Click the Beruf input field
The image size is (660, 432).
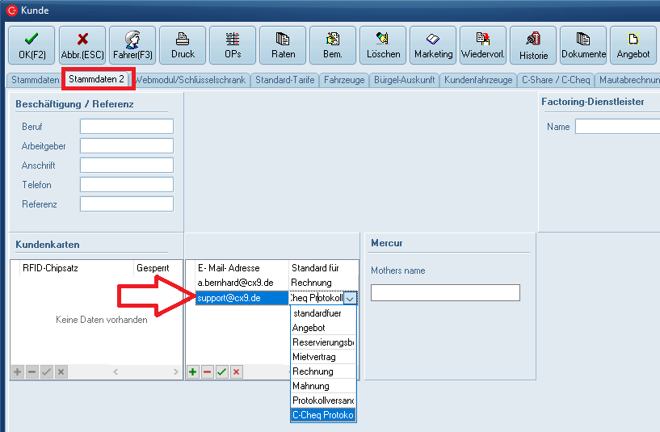click(126, 127)
